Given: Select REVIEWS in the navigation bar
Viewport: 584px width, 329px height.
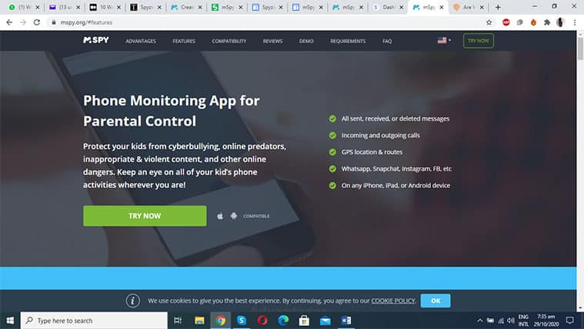Looking at the screenshot, I should (x=272, y=41).
